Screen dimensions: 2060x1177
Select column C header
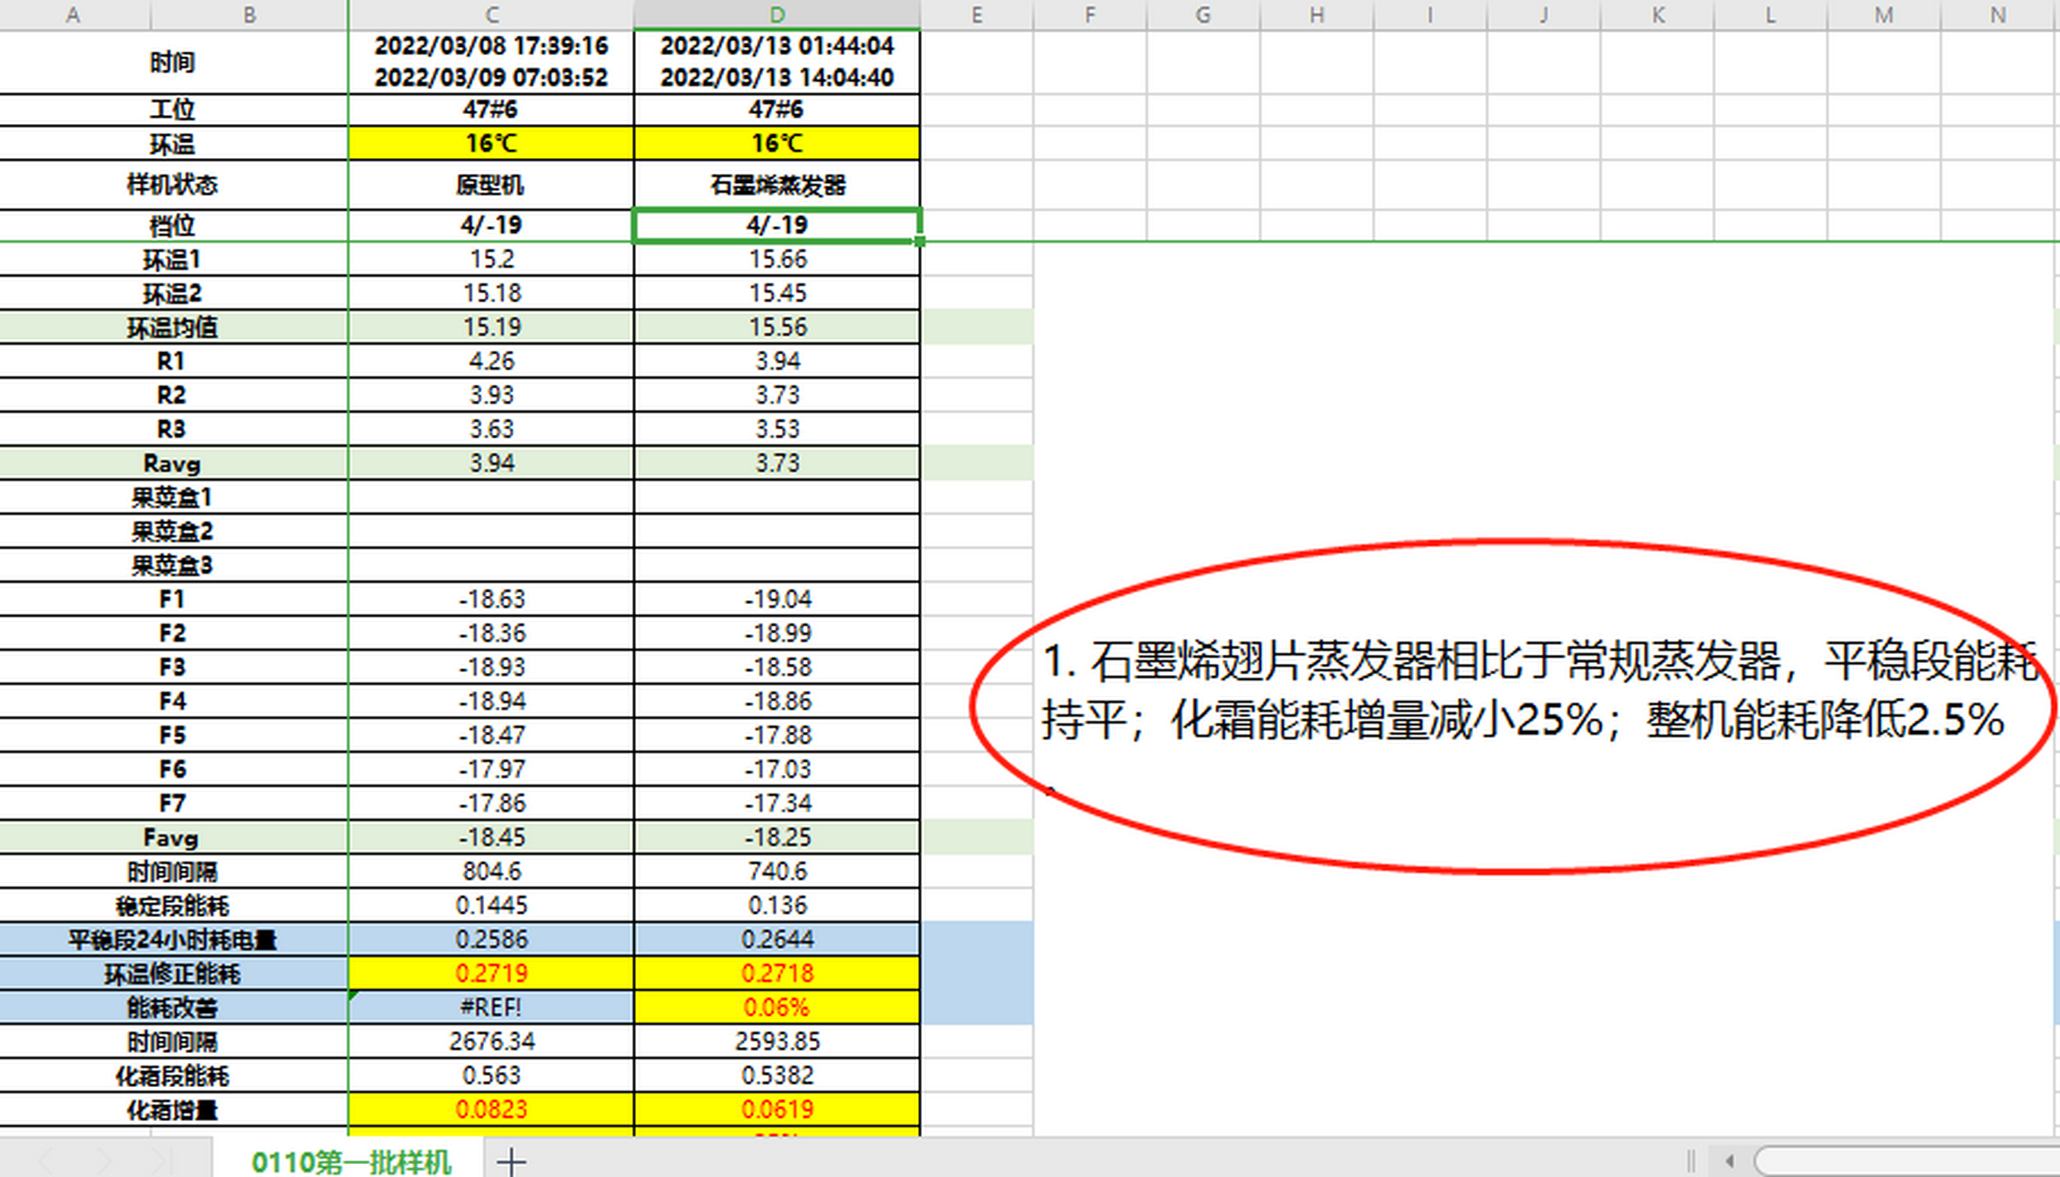pos(491,15)
